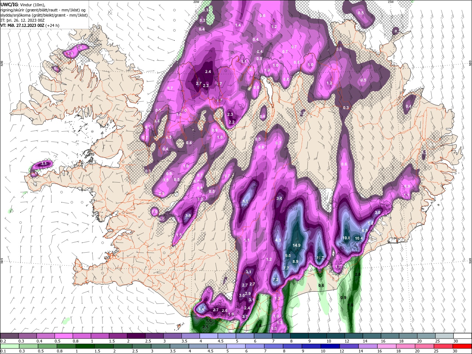Image resolution: width=472 pixels, height=354 pixels.
Task: Click the 15W longitude label at the top
Action: pyautogui.click(x=391, y=2)
